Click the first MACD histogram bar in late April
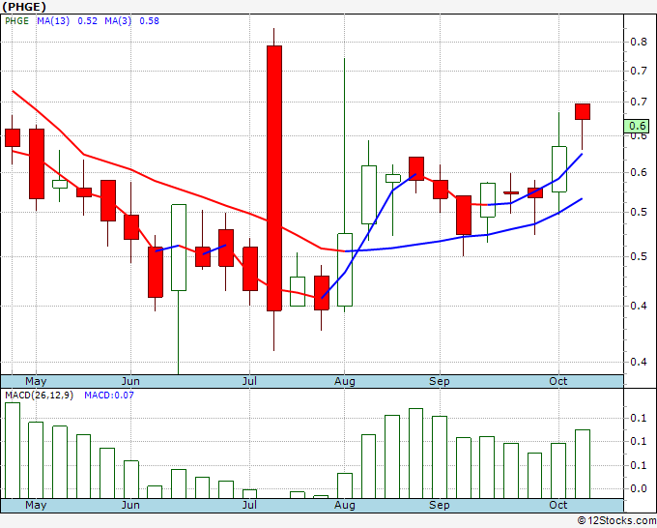The height and width of the screenshot is (528, 657). click(x=13, y=451)
